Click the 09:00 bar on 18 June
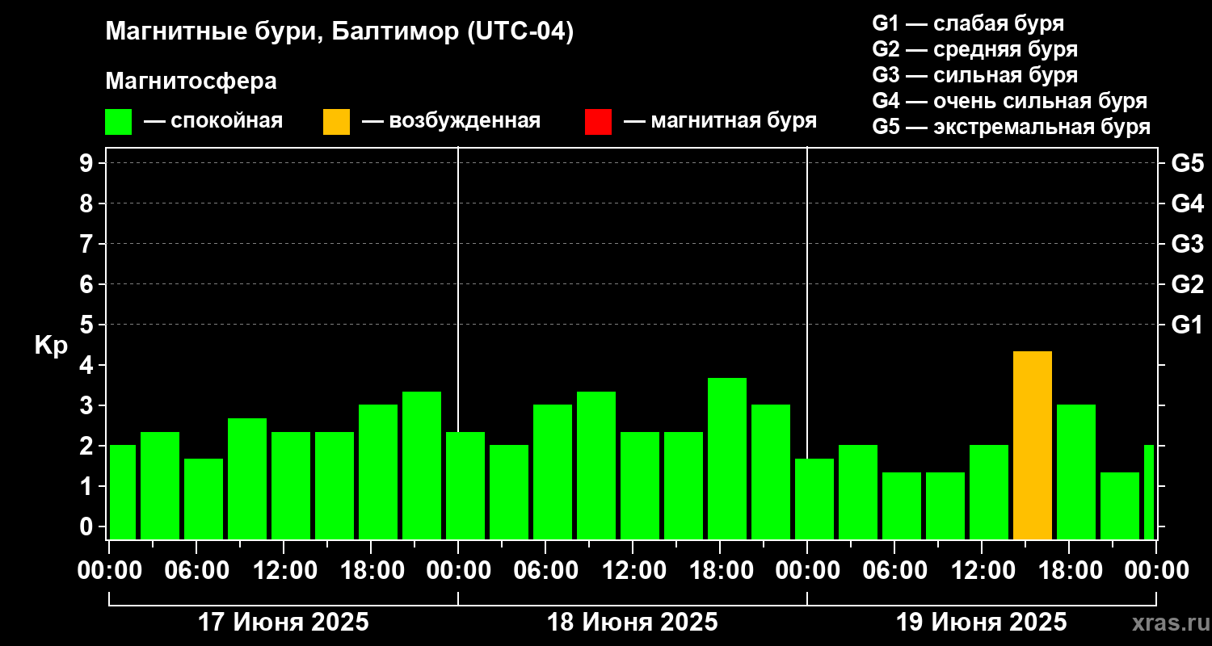The width and height of the screenshot is (1212, 646). click(596, 465)
